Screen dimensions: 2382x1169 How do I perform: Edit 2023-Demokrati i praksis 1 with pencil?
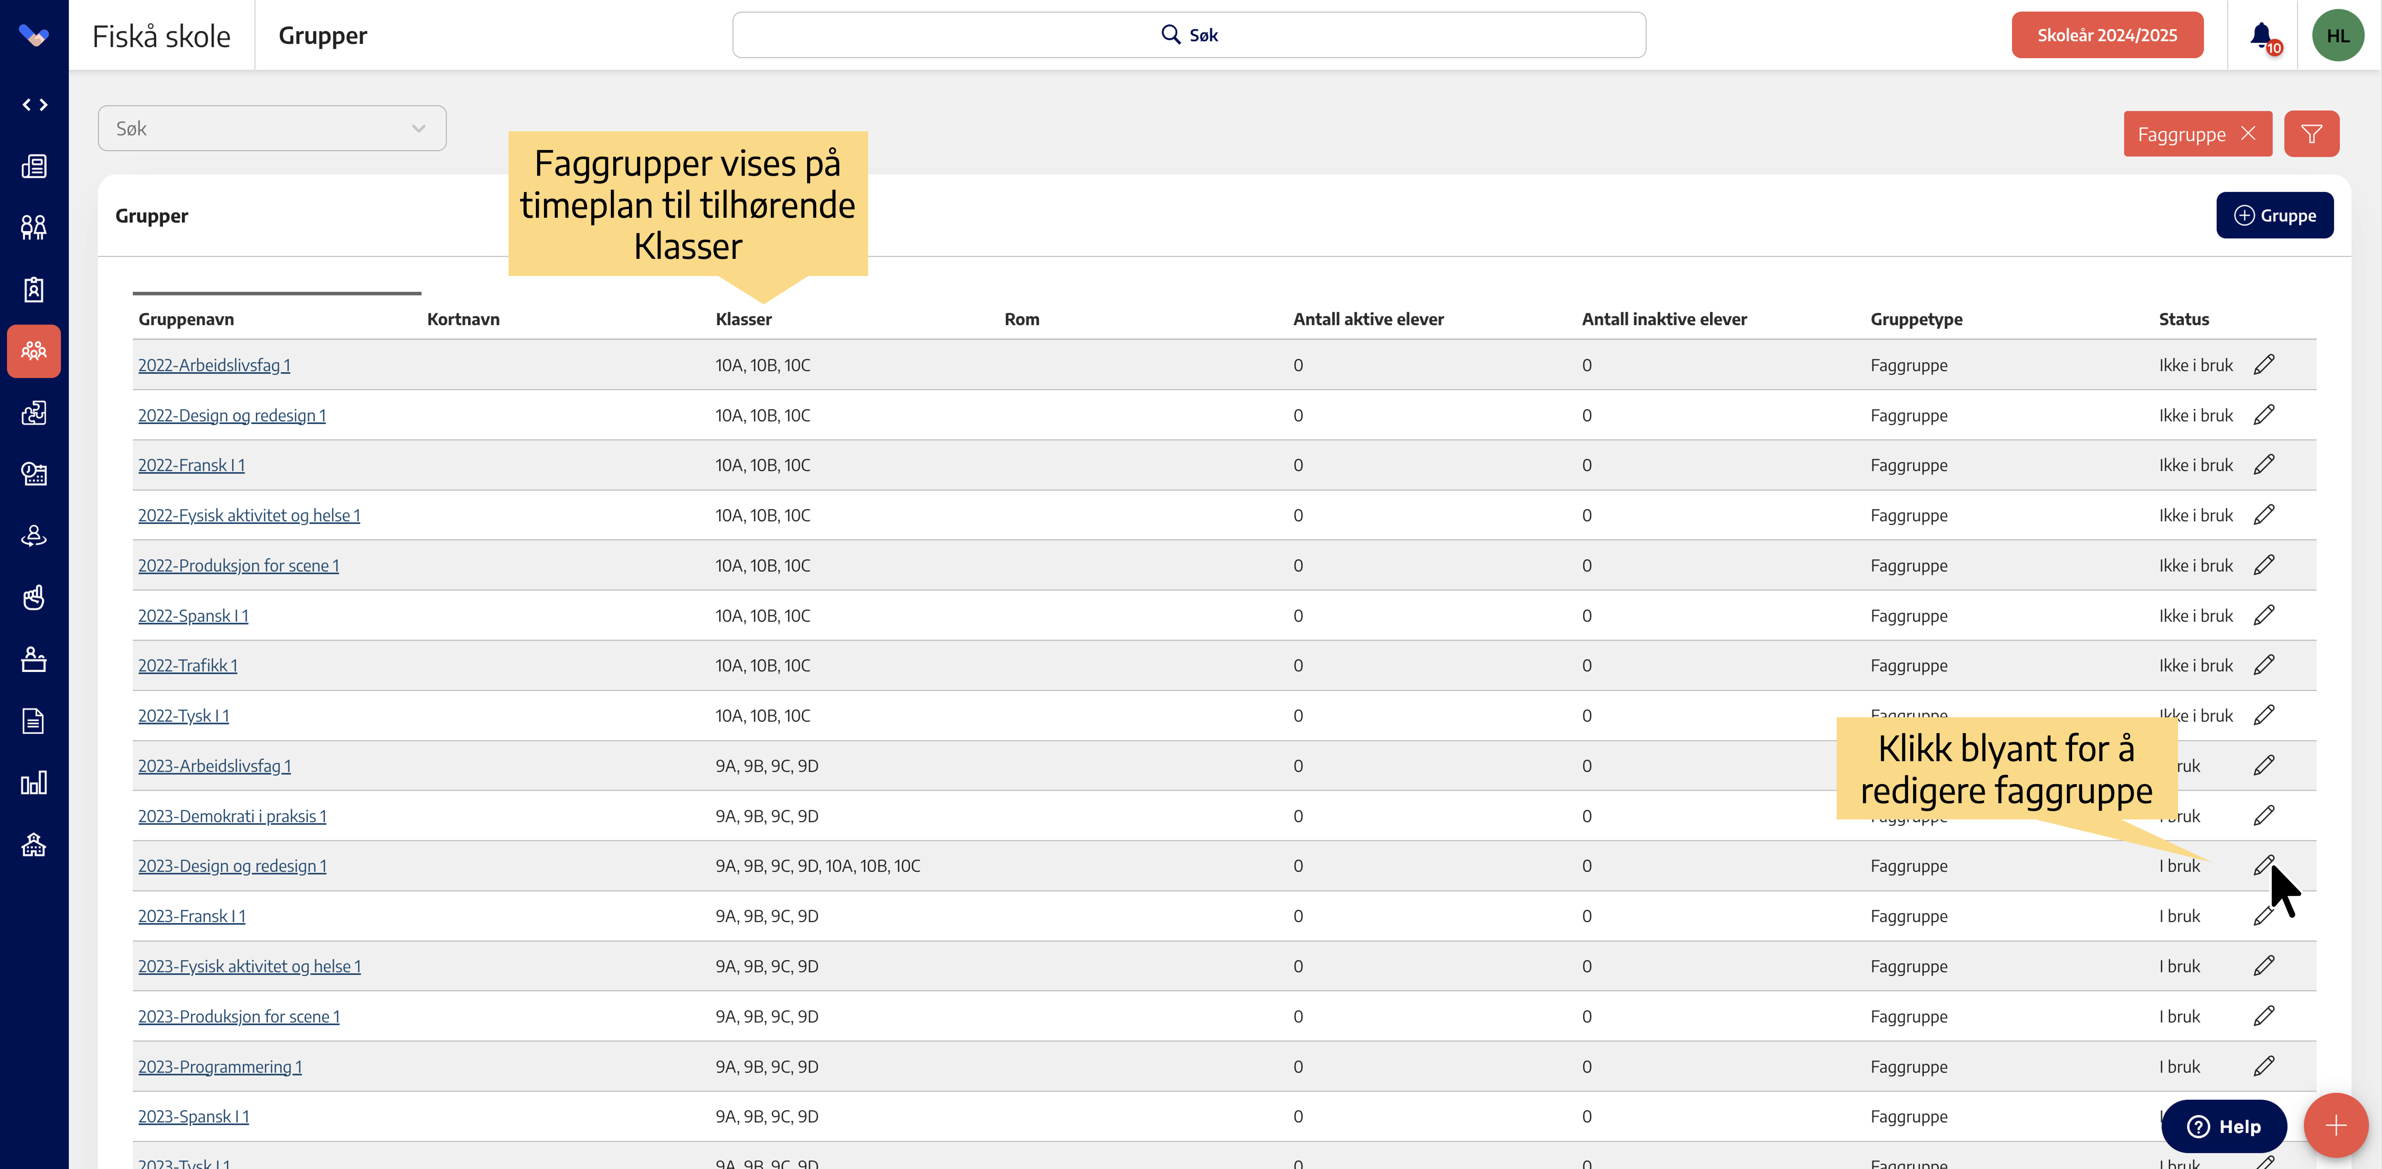pyautogui.click(x=2264, y=816)
